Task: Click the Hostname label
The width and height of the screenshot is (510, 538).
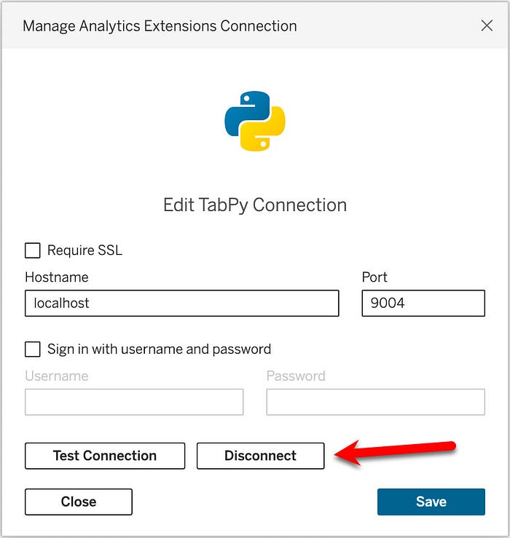Action: (57, 277)
